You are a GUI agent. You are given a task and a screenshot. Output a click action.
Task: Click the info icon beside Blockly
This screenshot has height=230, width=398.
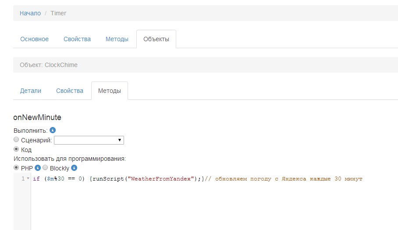(74, 168)
